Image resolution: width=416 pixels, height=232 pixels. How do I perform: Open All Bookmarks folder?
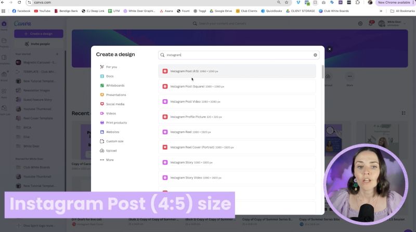(402, 11)
